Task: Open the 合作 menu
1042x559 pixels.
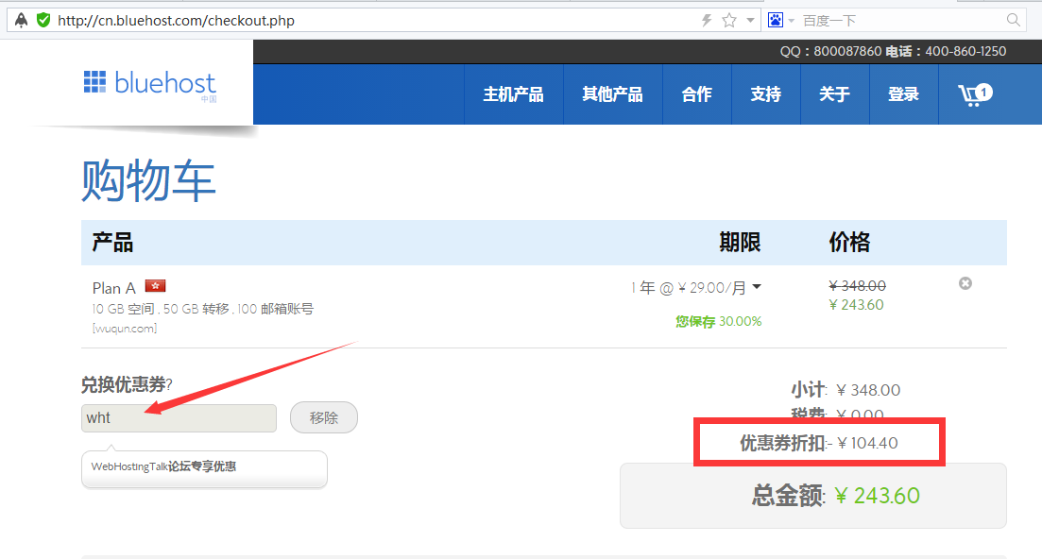Action: (x=696, y=94)
